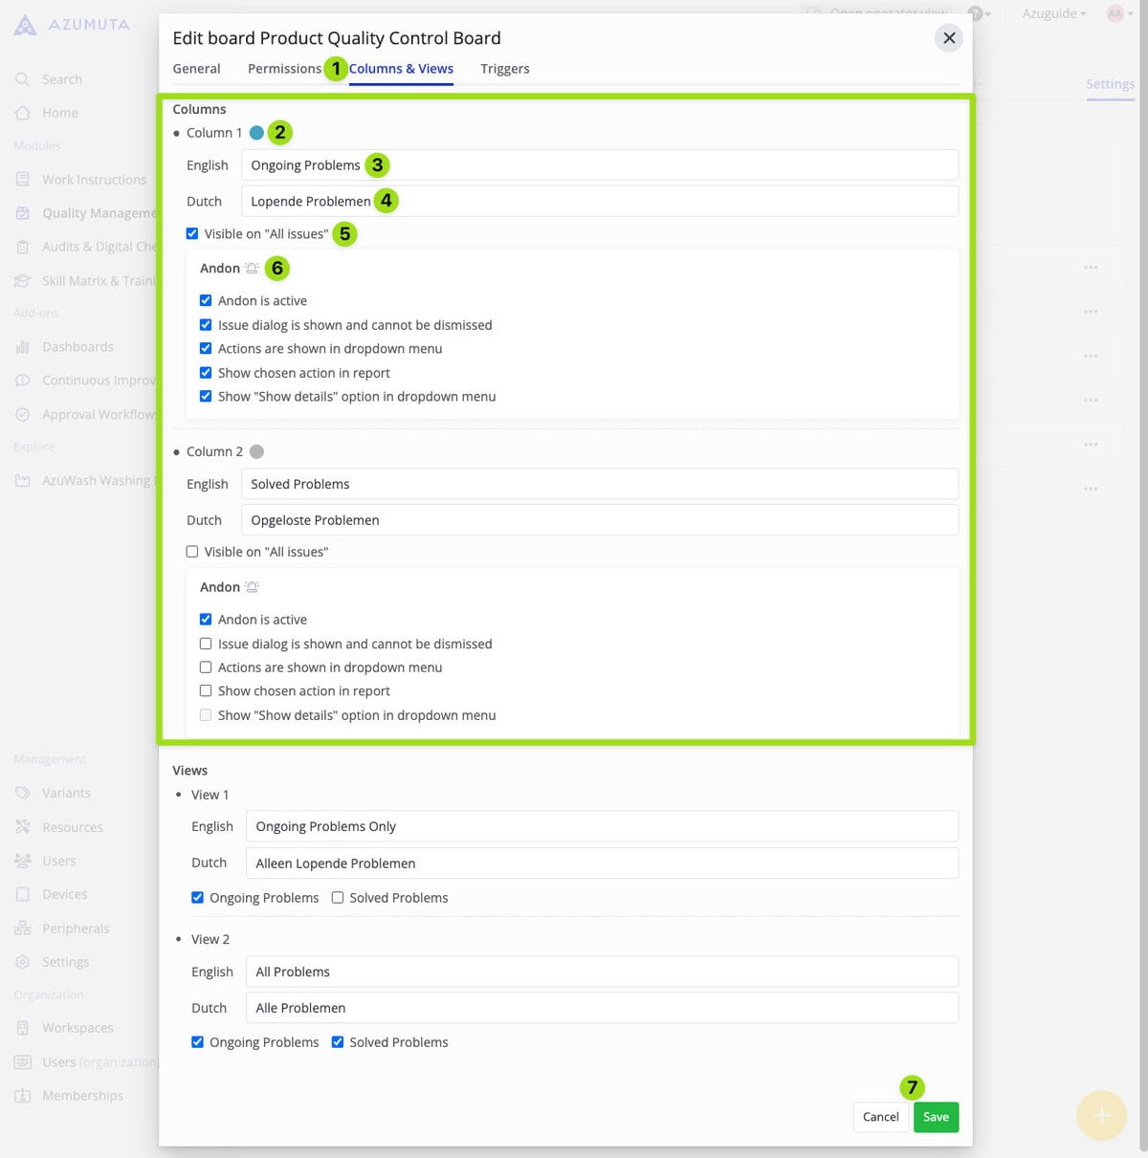
Task: Click the Search icon in the sidebar
Action: tap(23, 79)
